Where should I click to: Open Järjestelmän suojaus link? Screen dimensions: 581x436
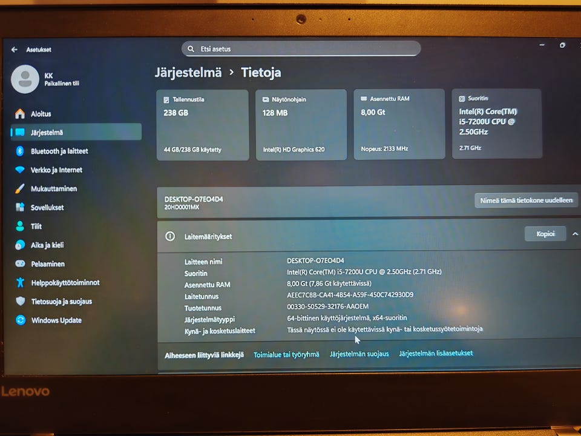359,354
